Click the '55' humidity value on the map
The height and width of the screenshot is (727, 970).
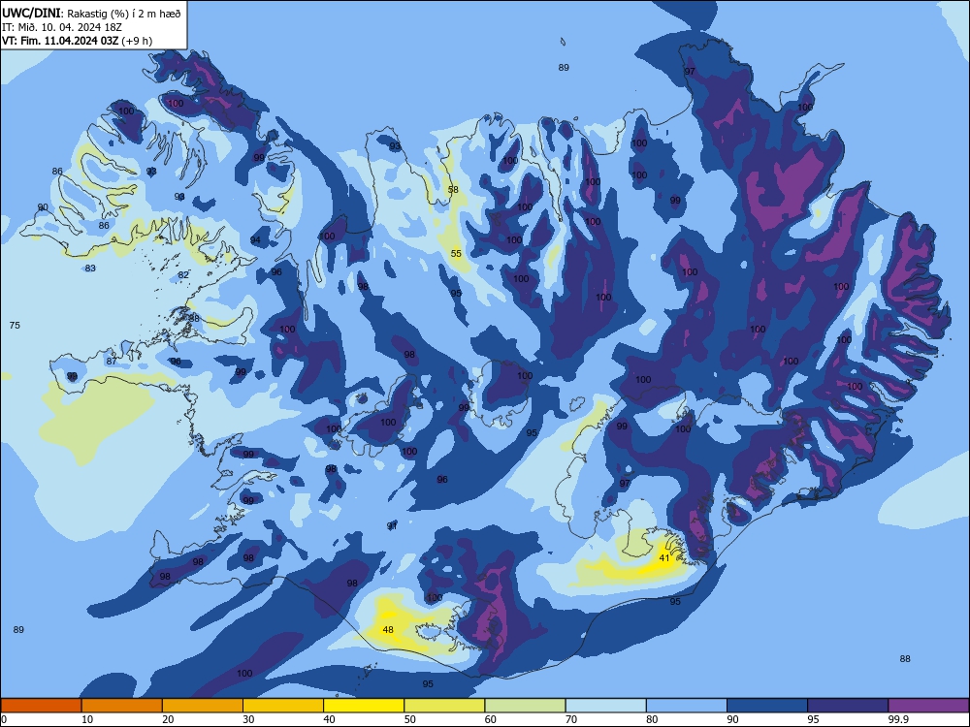tap(456, 253)
